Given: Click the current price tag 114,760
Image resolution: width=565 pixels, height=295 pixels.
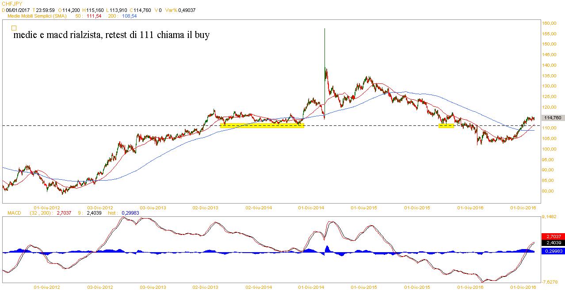Looking at the screenshot, I should [553, 118].
